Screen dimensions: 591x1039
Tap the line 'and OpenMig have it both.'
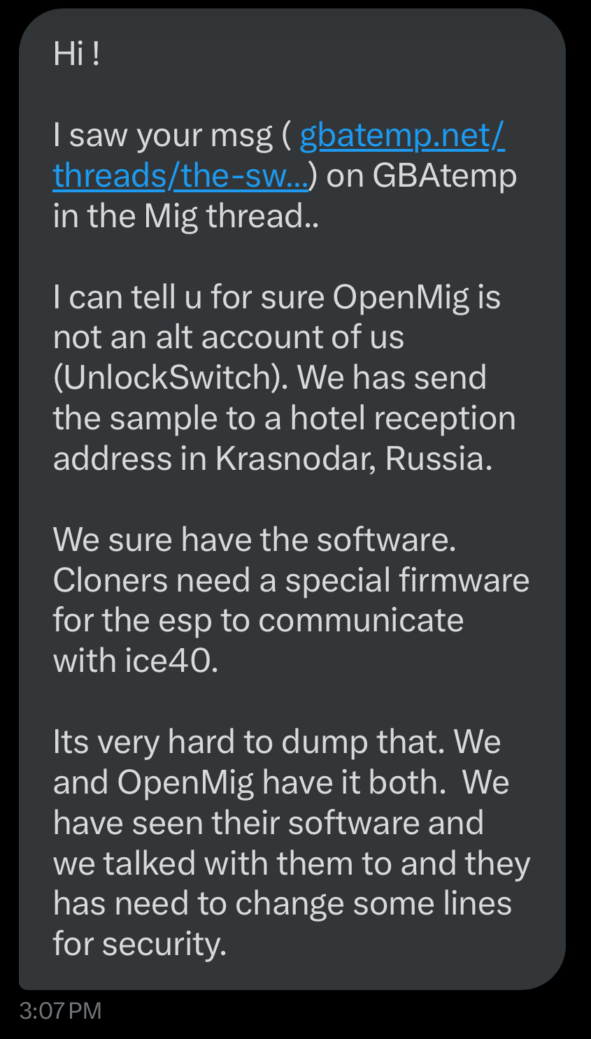click(x=250, y=782)
